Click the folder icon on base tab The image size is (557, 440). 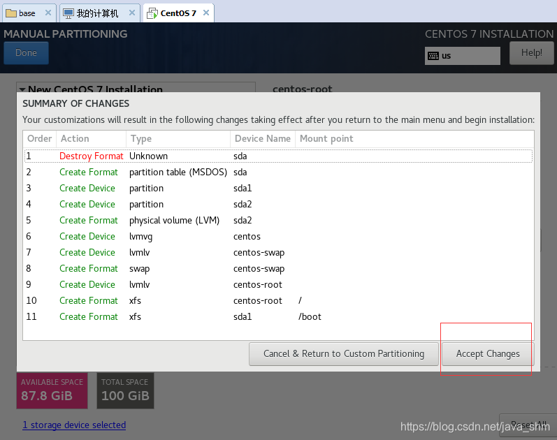tap(11, 13)
